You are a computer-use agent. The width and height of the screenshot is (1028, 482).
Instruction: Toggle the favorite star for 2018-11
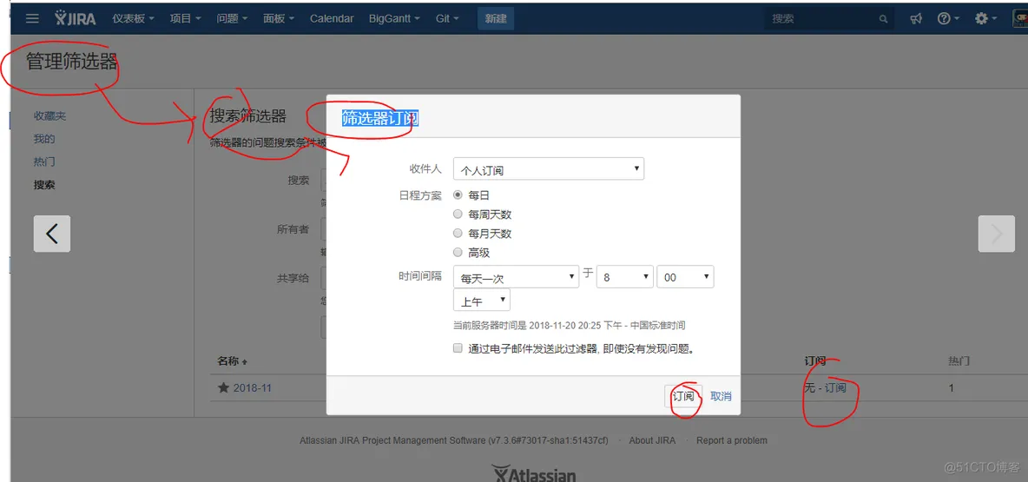coord(223,387)
